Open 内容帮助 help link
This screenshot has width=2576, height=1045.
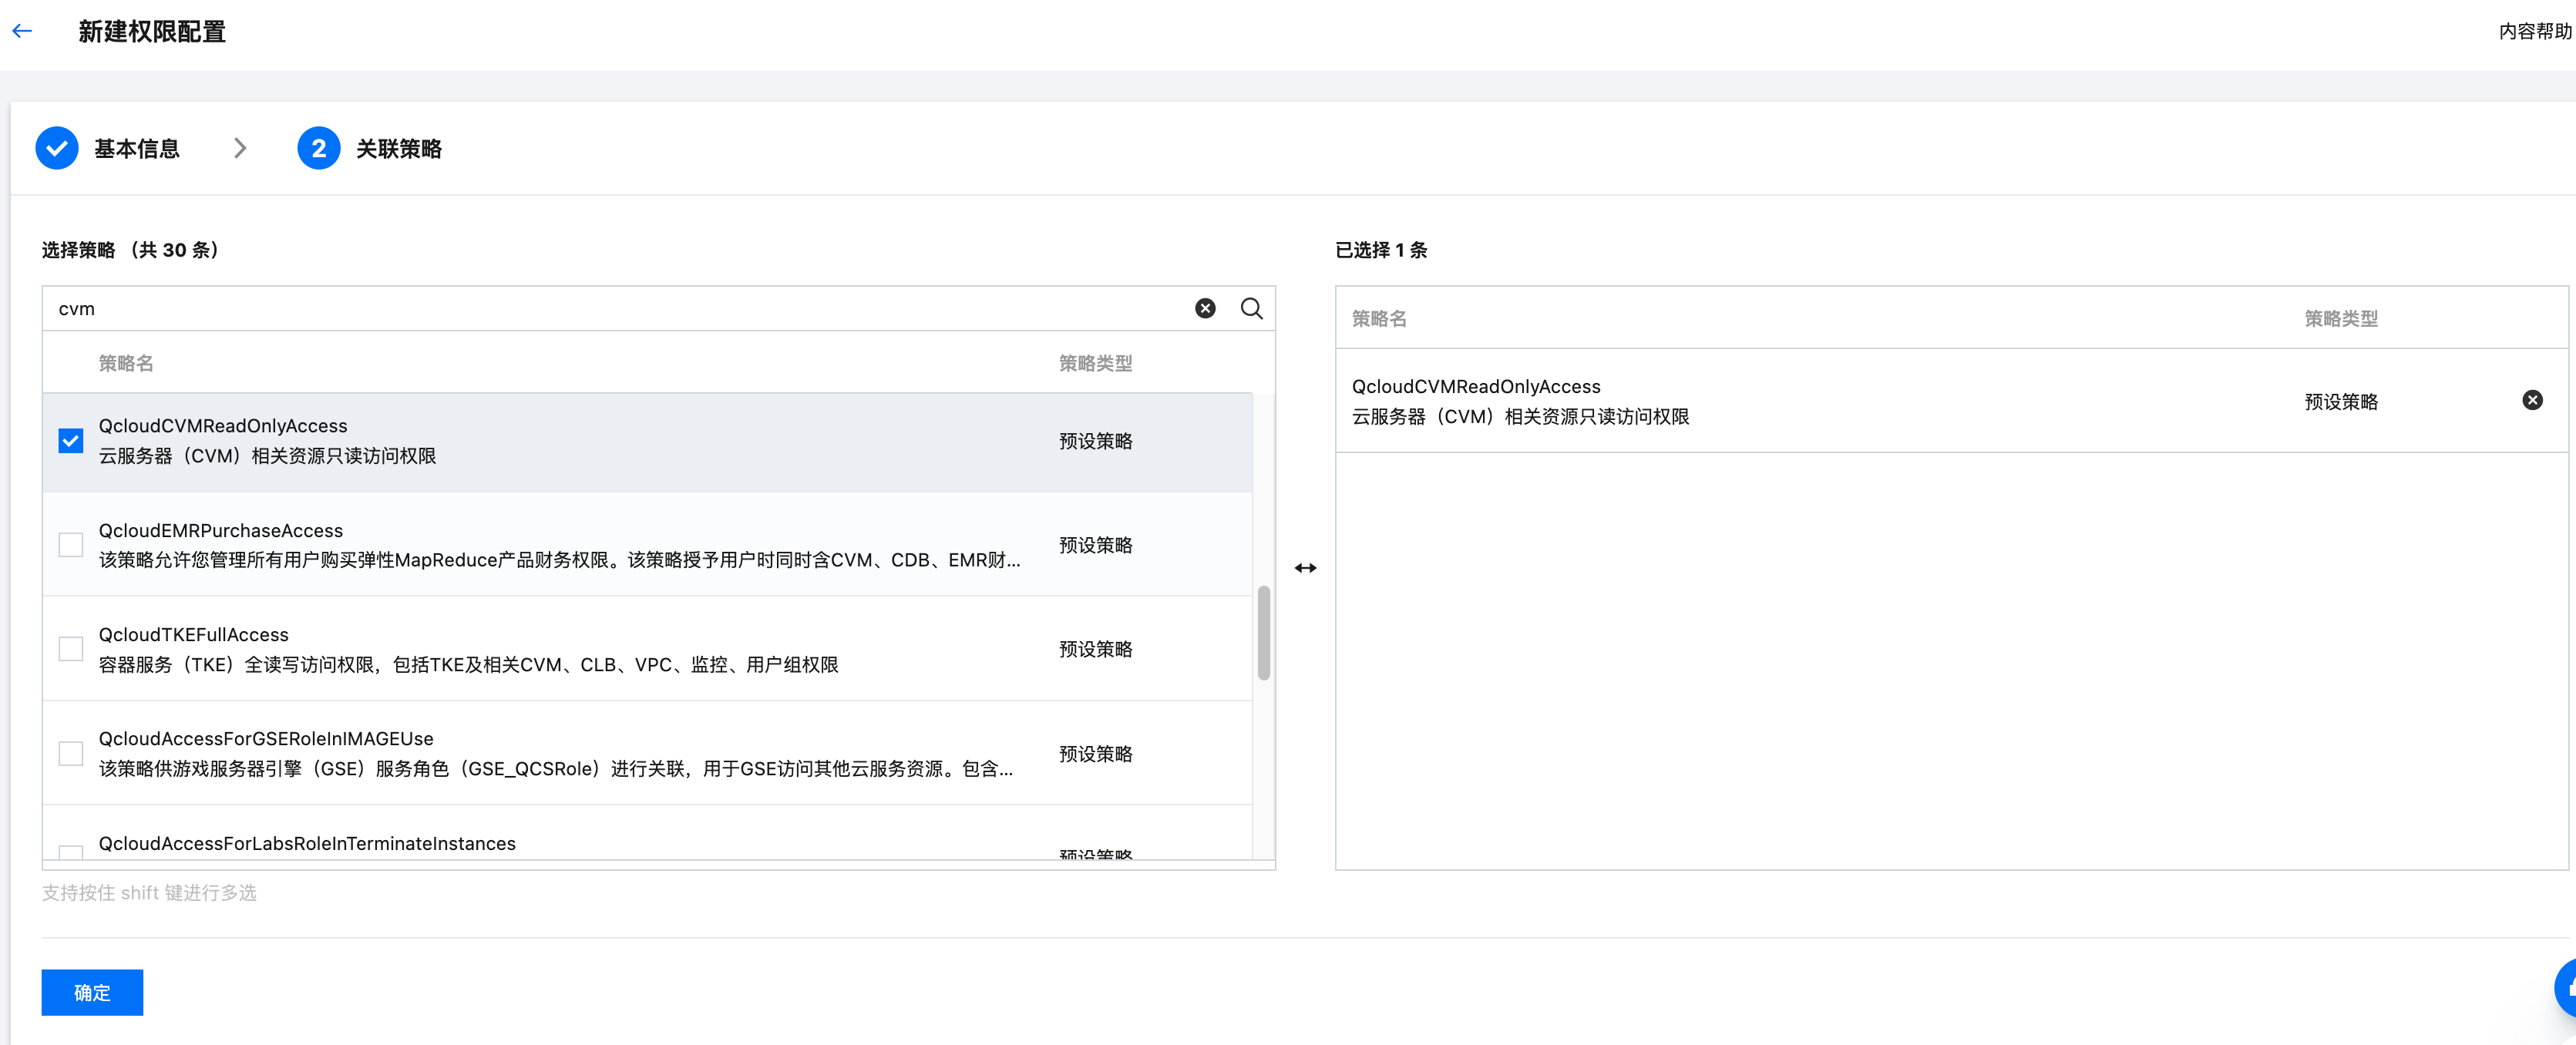tap(2534, 31)
